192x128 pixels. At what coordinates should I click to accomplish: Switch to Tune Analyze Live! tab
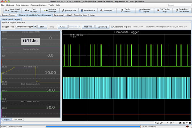pos(70,15)
